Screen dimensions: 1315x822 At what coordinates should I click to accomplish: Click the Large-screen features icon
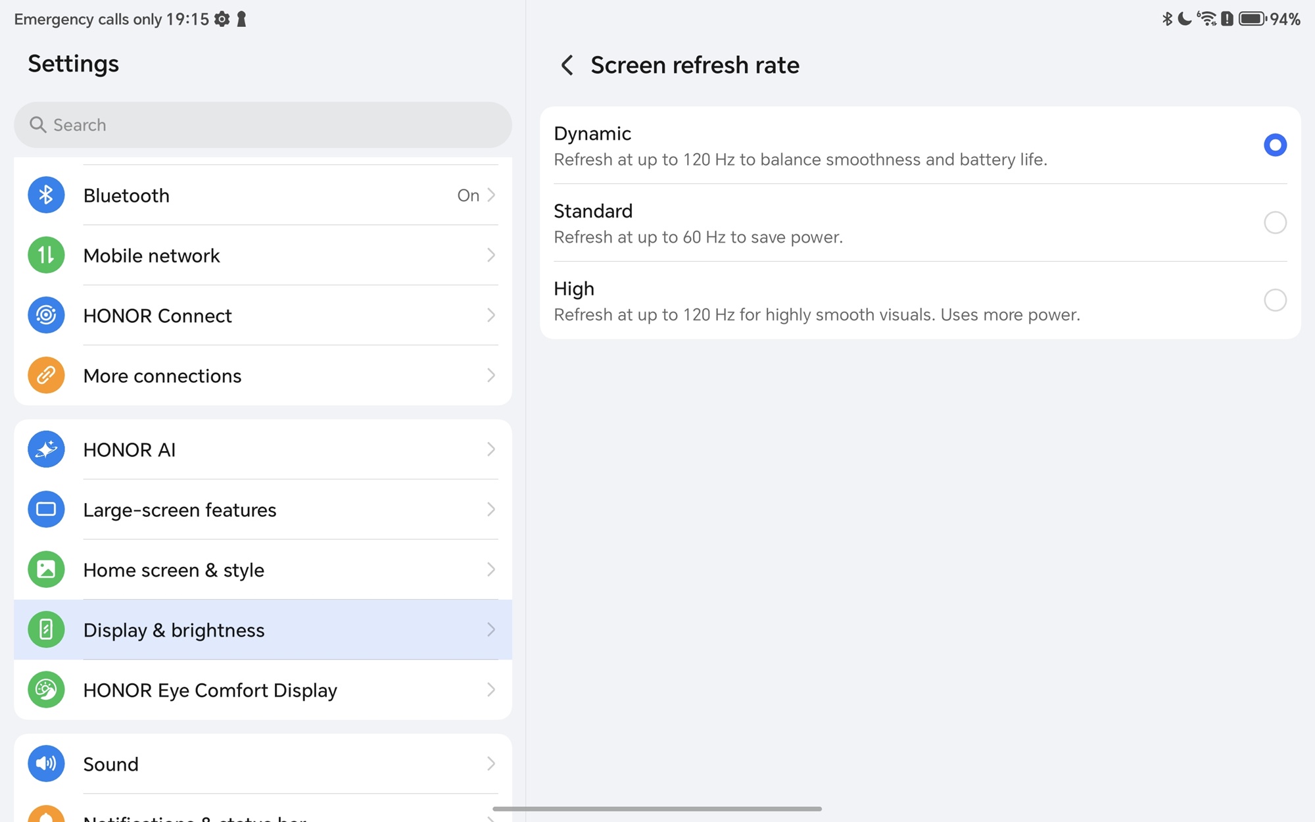coord(46,510)
